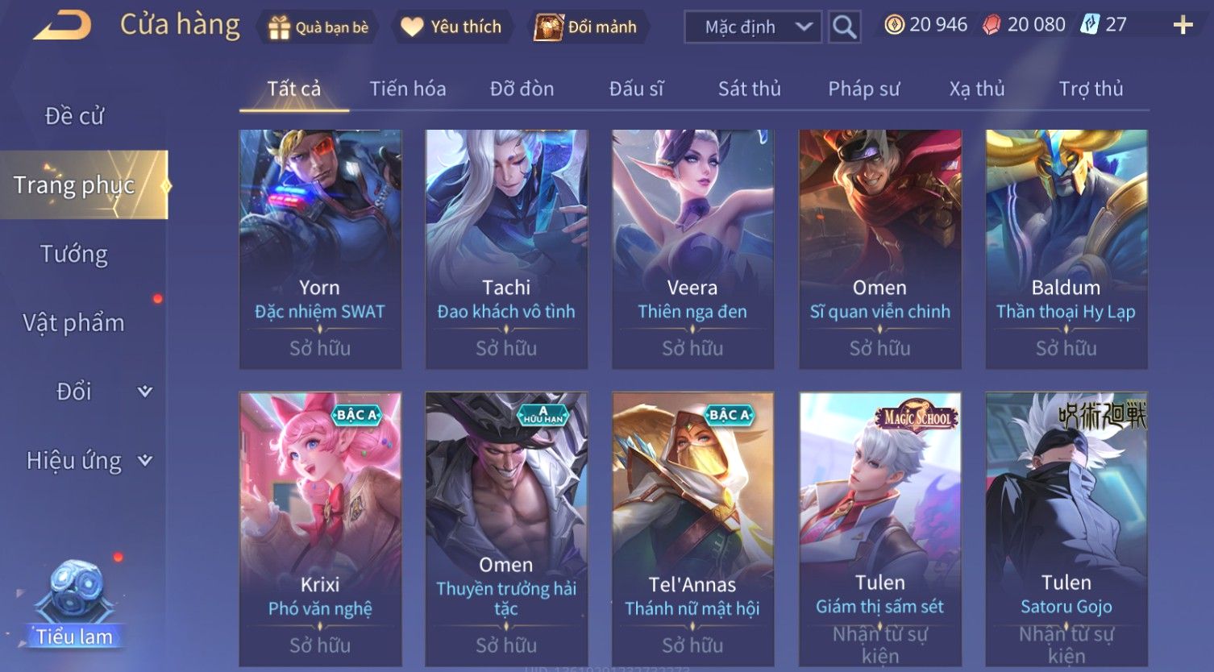Tap the red ruby currency icon

(992, 26)
